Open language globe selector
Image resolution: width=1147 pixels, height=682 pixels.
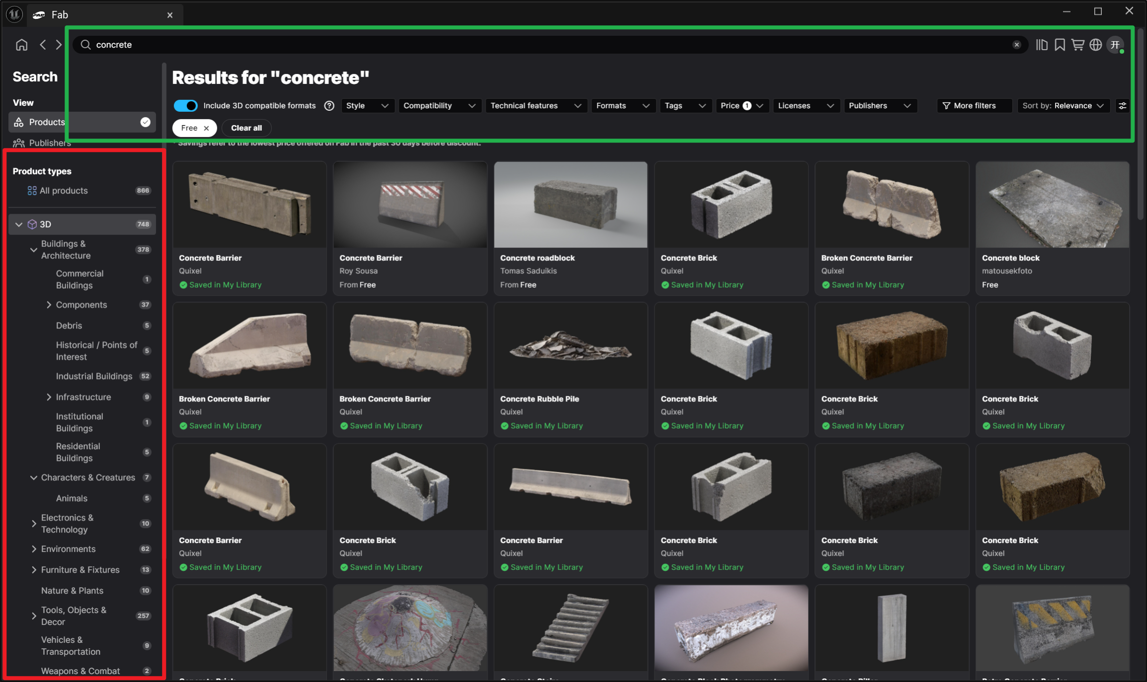[x=1095, y=45]
